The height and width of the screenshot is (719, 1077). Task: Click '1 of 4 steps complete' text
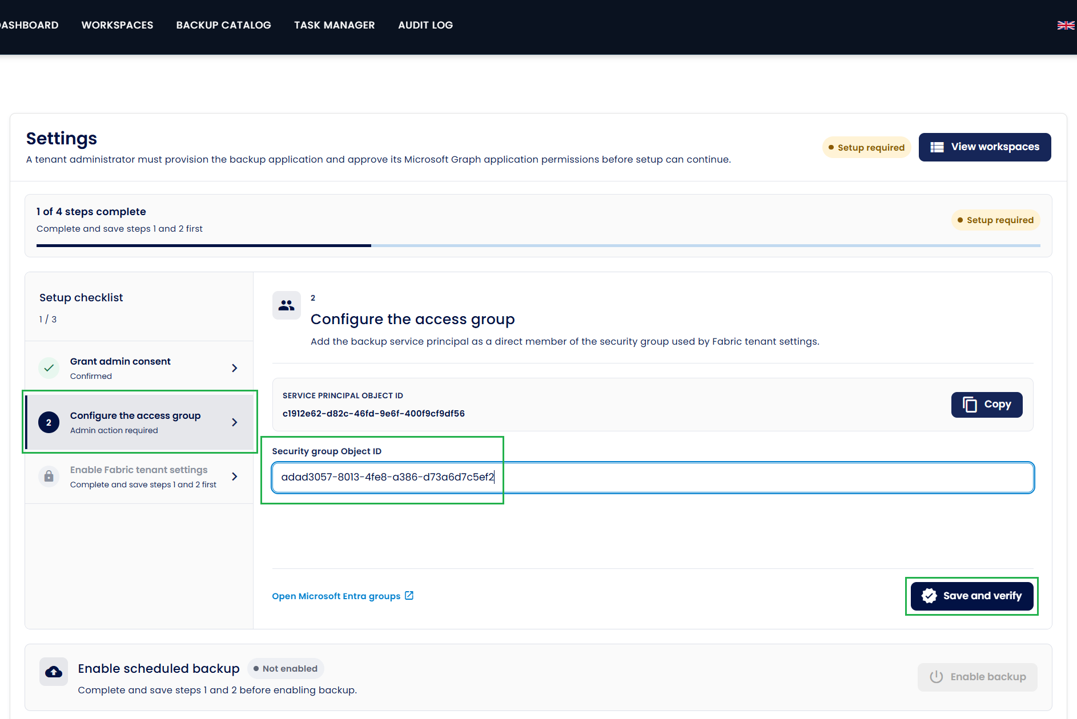click(91, 212)
